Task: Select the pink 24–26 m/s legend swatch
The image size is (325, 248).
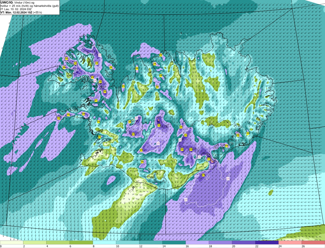Action: click(290, 242)
